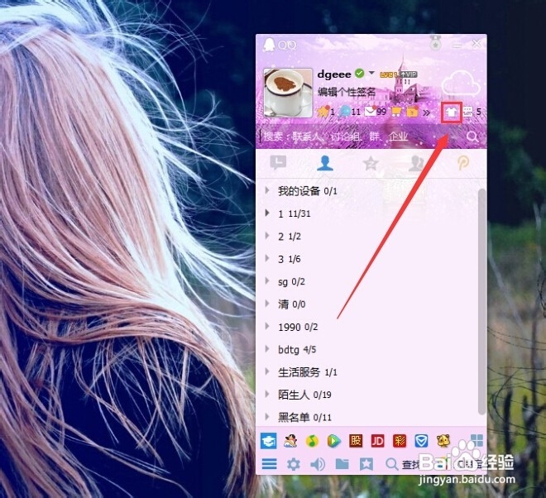The width and height of the screenshot is (546, 498).
Task: Switch to the contacts tab
Action: (x=325, y=163)
